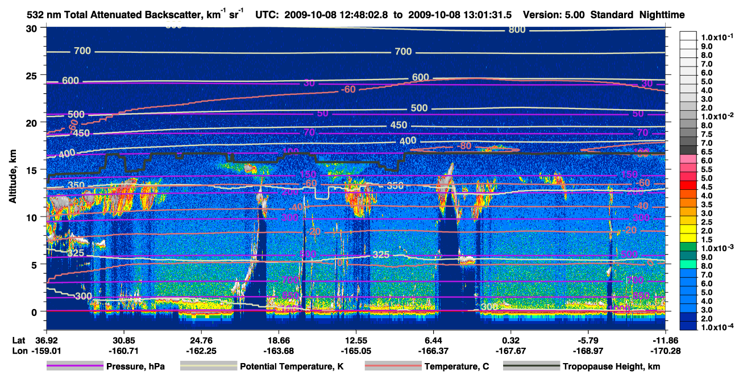Click latitude value 12.55
Screen dimensions: 739x379
pos(356,340)
